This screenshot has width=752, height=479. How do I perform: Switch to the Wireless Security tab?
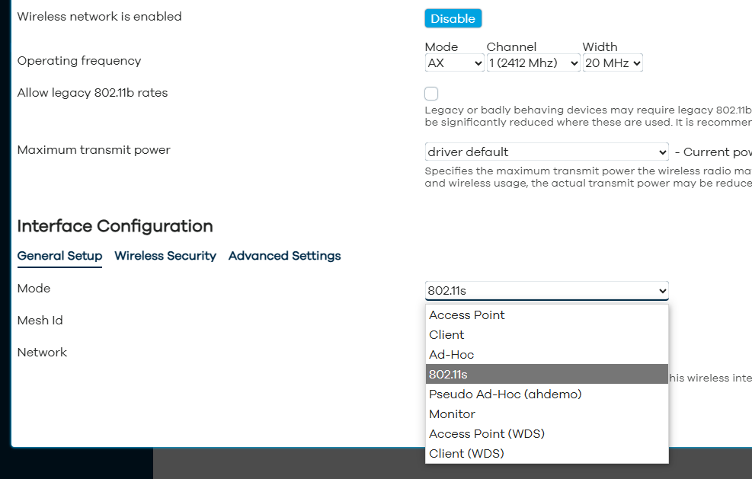coord(165,256)
